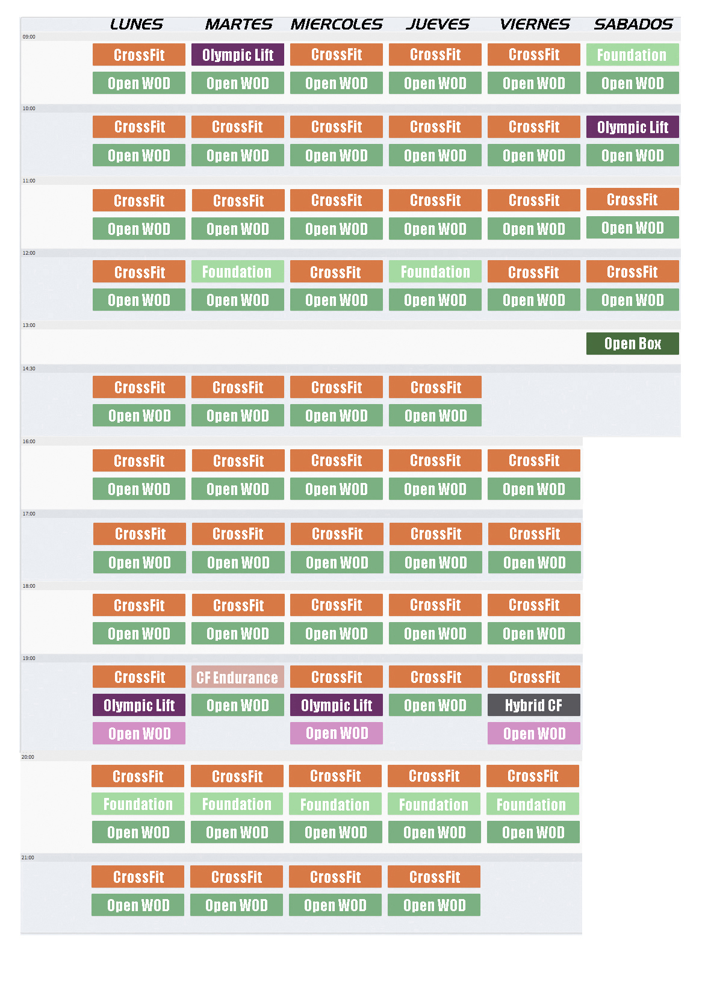Open Thursday 12:00 Foundation class
This screenshot has width=708, height=981.
coord(435,272)
